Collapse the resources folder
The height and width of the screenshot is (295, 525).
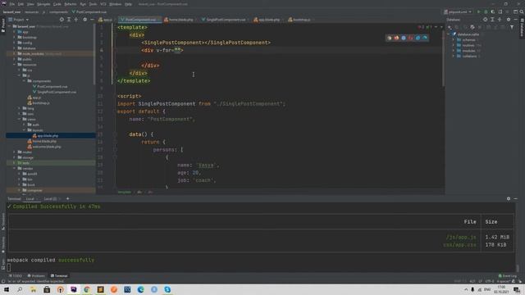click(15, 65)
